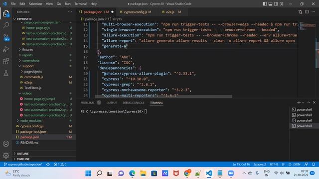Open home-page.cy.js.mp4 video file

coord(39,99)
